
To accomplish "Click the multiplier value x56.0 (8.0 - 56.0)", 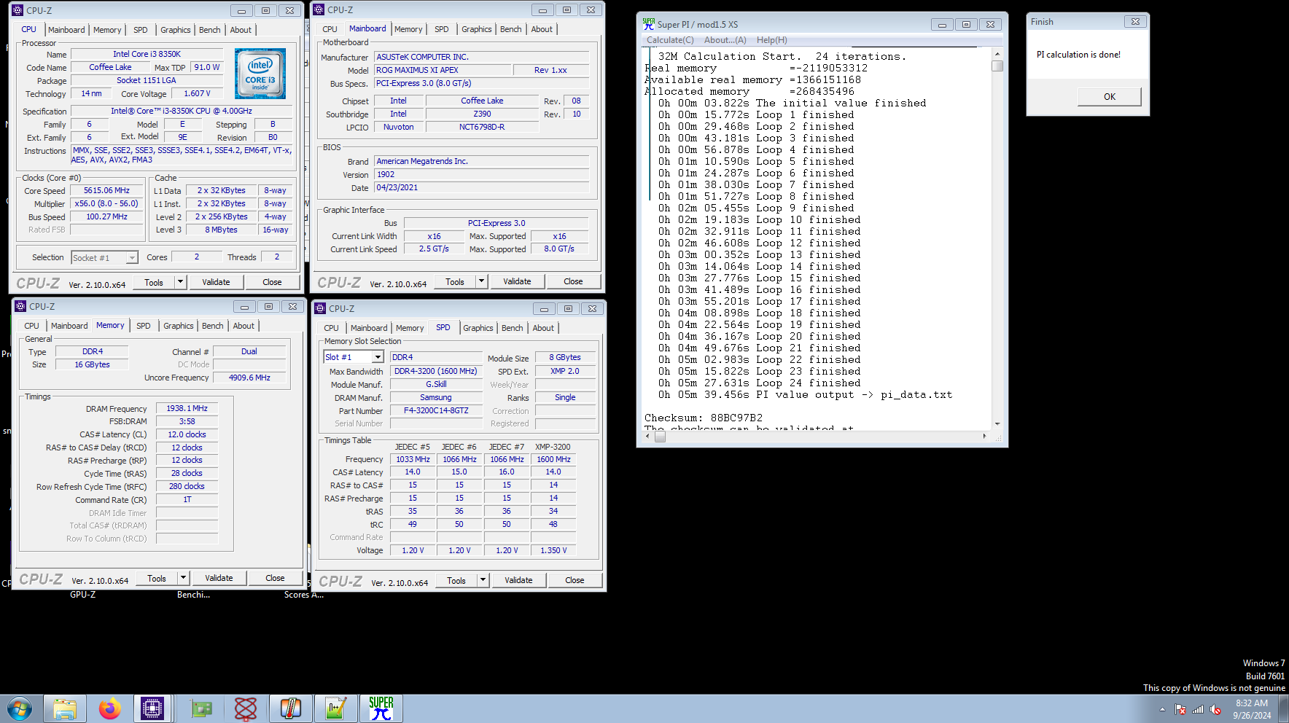I will point(106,203).
